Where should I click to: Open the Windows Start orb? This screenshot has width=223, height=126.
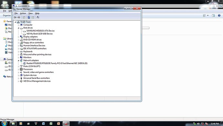pyautogui.click(x=4, y=123)
